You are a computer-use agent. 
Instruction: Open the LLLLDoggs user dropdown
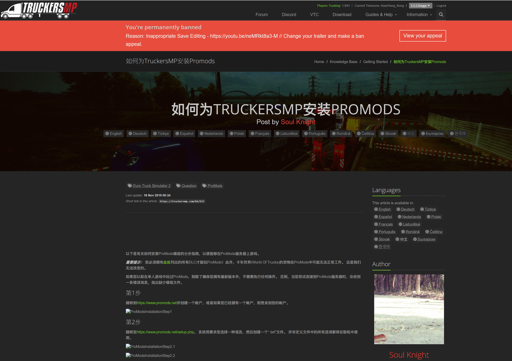(x=420, y=6)
